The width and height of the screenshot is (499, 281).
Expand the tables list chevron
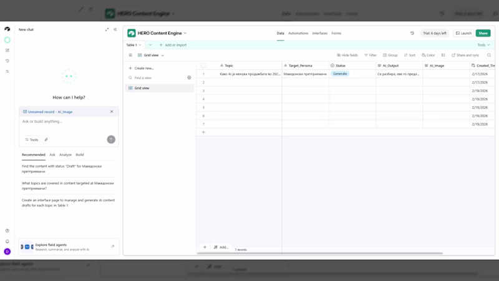(150, 45)
